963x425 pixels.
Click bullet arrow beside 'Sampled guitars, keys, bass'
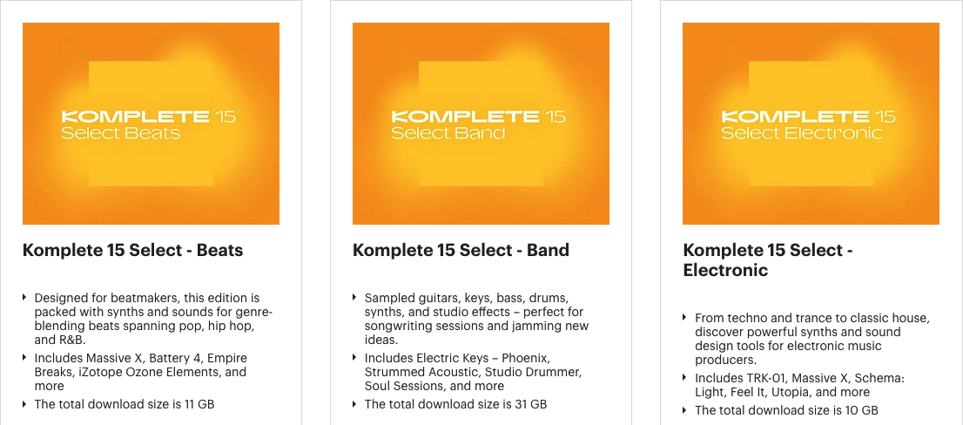pos(354,297)
